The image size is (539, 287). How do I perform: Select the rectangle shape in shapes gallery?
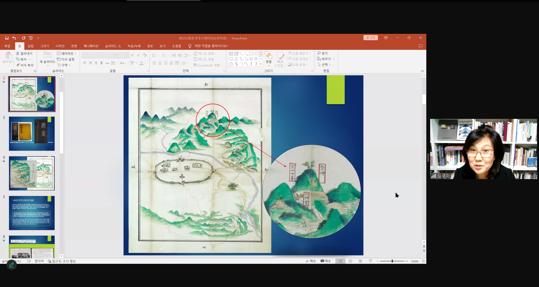click(251, 54)
